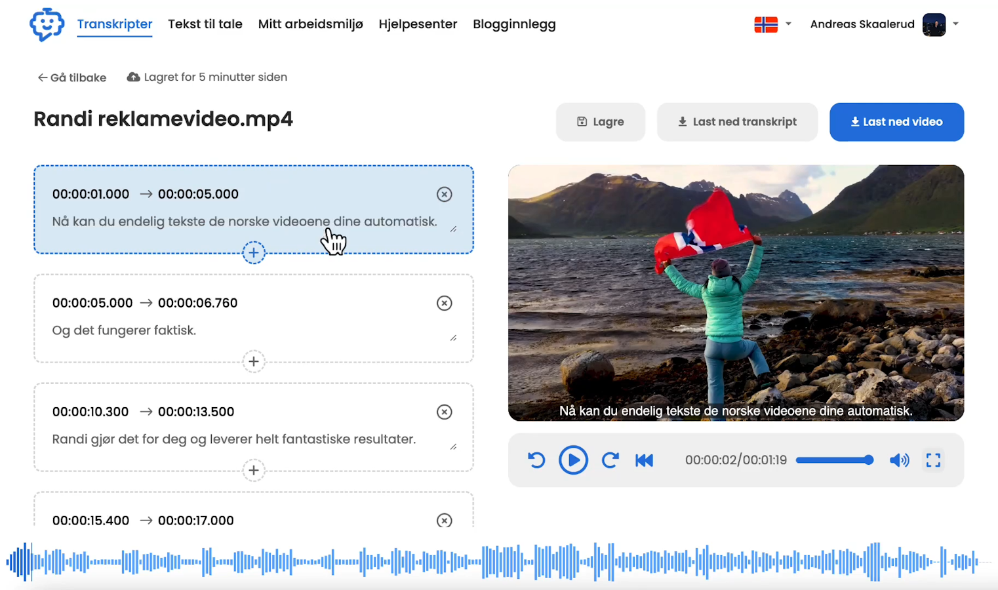Remove the 'Og det fungerer faktisk' segment
The width and height of the screenshot is (998, 590).
[444, 303]
